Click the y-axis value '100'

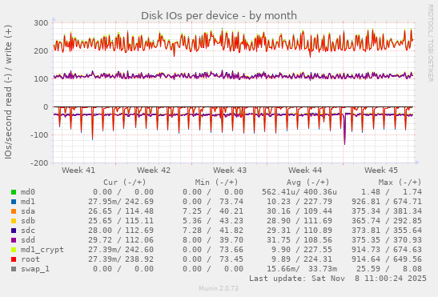click(x=41, y=78)
